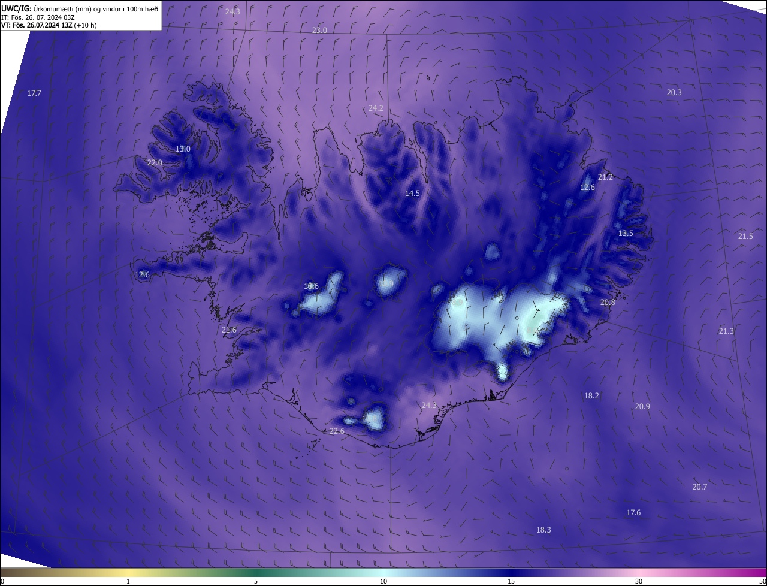Image resolution: width=767 pixels, height=586 pixels.
Task: Click the 22.0 value label
Action: point(155,163)
